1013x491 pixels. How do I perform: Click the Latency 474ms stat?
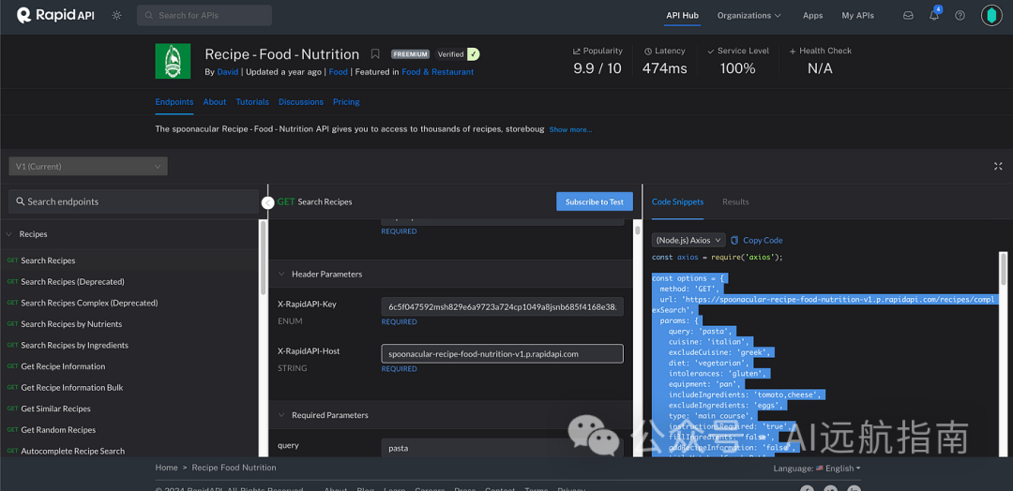click(665, 61)
